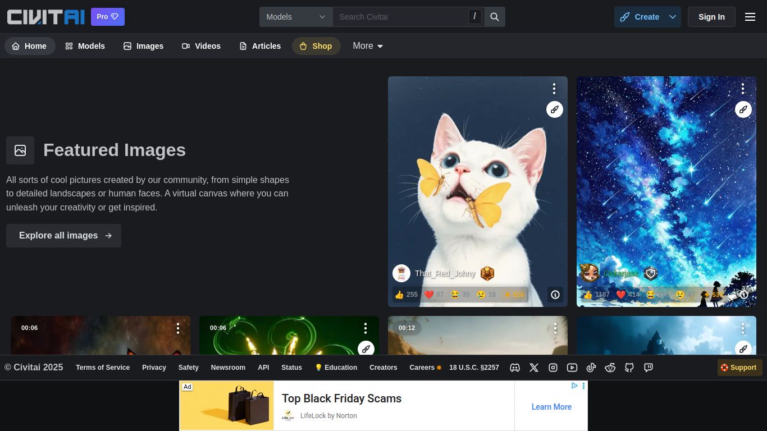Visit the Reddit icon link in footer
This screenshot has height=431, width=767.
610,368
